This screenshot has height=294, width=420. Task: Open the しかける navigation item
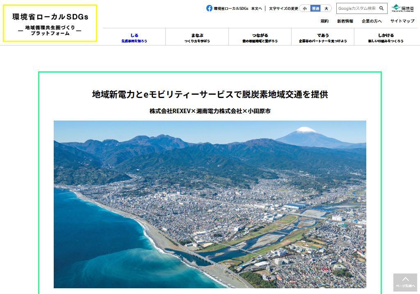pyautogui.click(x=386, y=37)
